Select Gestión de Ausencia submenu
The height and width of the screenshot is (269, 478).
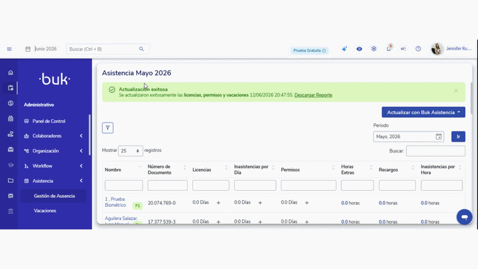[54, 196]
